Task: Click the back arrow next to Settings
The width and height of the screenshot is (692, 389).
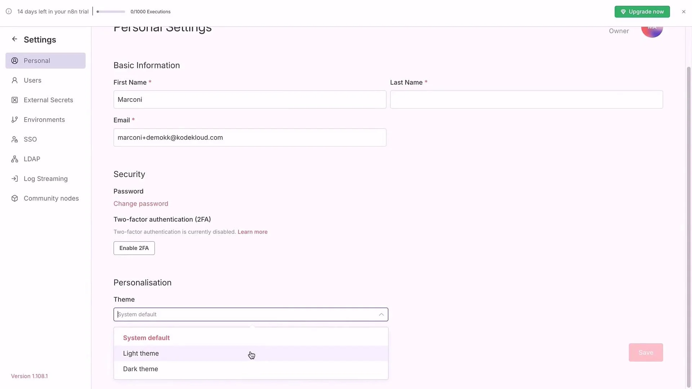Action: coord(14,39)
